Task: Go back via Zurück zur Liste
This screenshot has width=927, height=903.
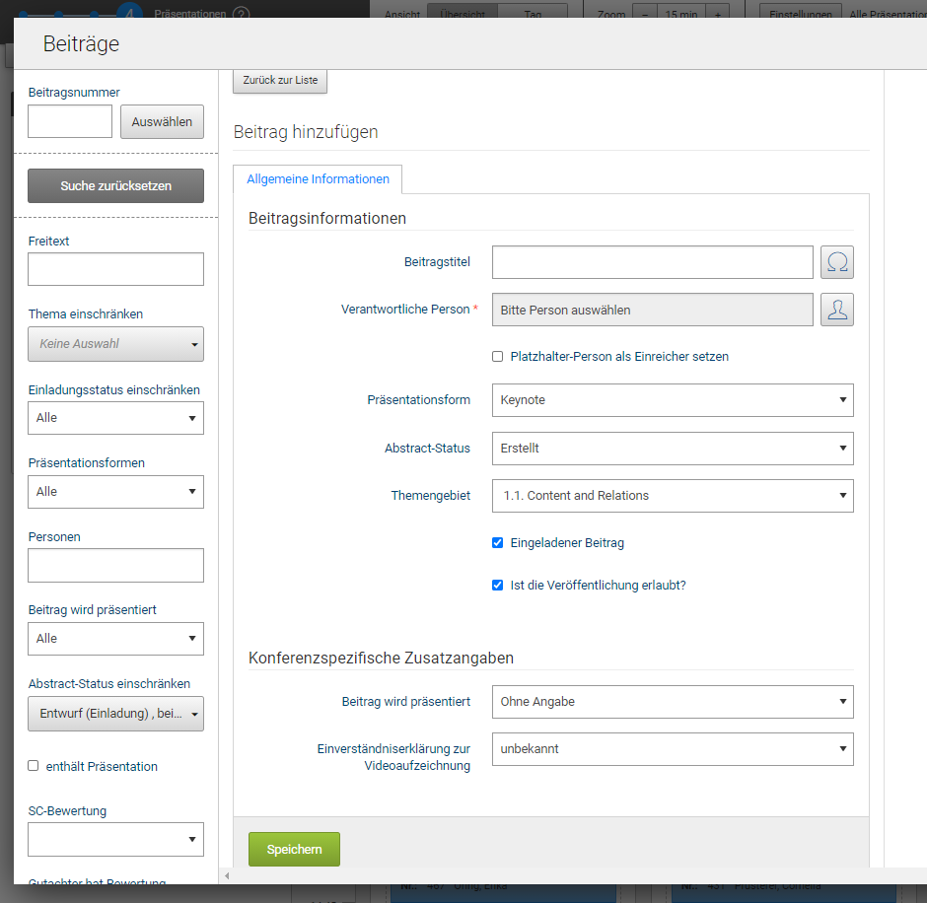Action: click(280, 80)
